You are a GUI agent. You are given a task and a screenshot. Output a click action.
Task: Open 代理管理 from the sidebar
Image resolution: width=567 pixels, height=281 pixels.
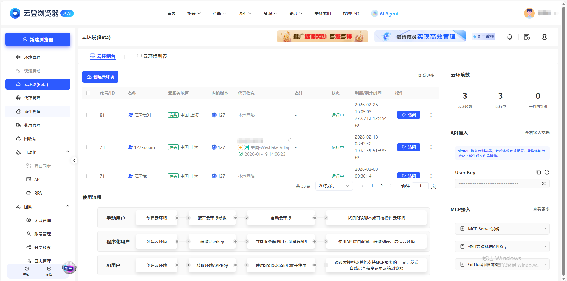point(32,98)
